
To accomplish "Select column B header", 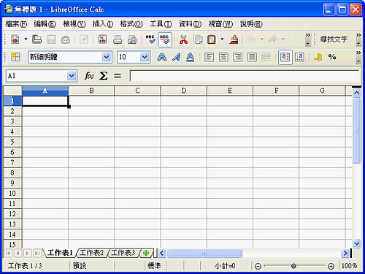I will pyautogui.click(x=91, y=91).
